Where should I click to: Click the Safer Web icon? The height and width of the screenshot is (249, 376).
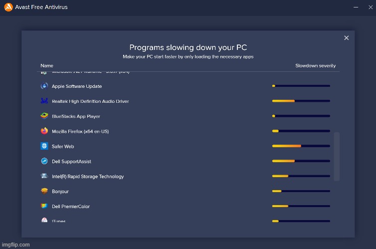coord(44,146)
